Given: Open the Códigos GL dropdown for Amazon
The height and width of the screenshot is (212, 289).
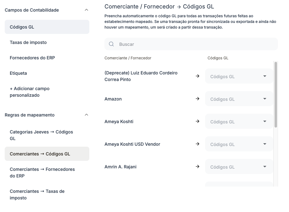Looking at the screenshot, I should point(239,99).
